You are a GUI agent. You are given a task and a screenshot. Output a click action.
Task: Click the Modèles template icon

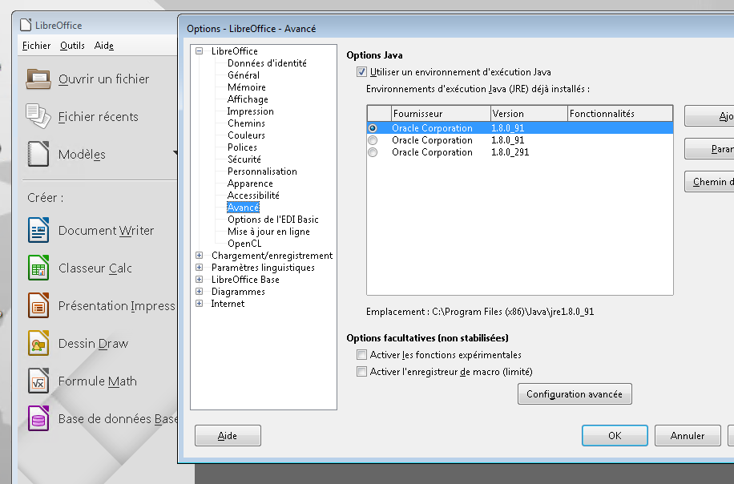pyautogui.click(x=38, y=154)
